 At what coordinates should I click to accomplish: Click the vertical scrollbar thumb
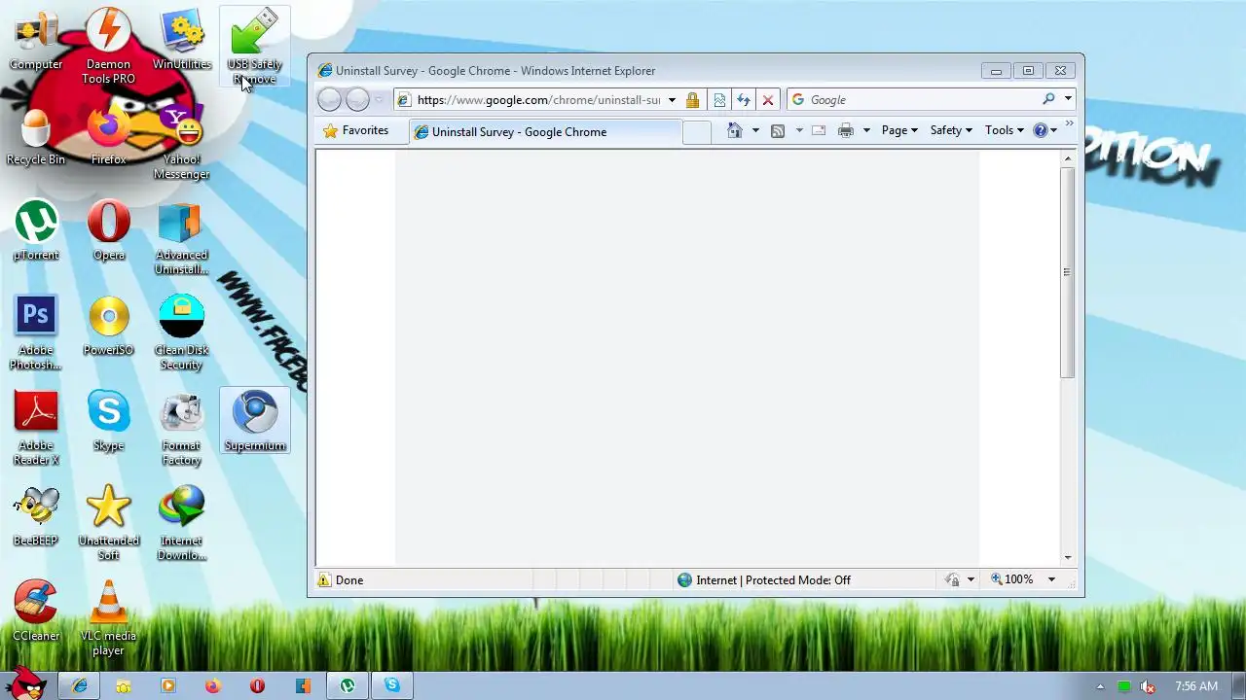[x=1068, y=272]
